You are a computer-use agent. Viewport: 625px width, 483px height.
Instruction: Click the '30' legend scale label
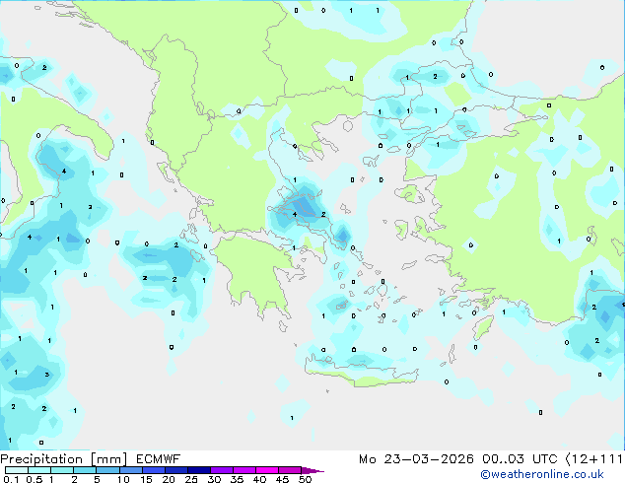click(x=214, y=479)
